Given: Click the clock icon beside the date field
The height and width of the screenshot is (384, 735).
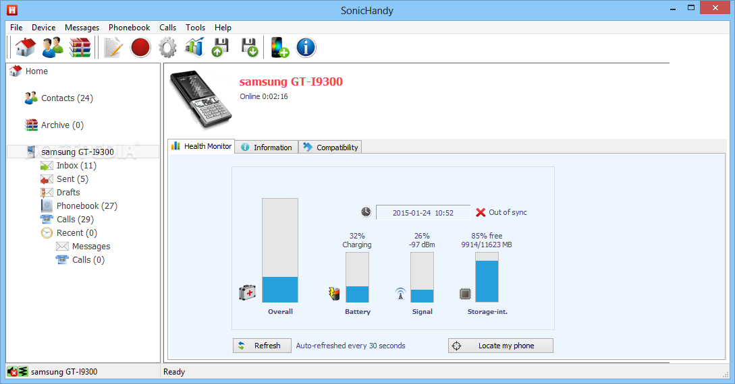Looking at the screenshot, I should coord(366,212).
